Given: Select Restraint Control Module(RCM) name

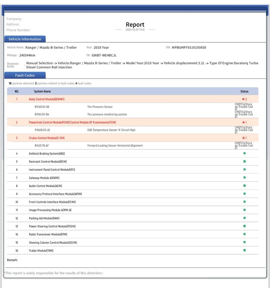Looking at the screenshot, I should pyautogui.click(x=48, y=162).
